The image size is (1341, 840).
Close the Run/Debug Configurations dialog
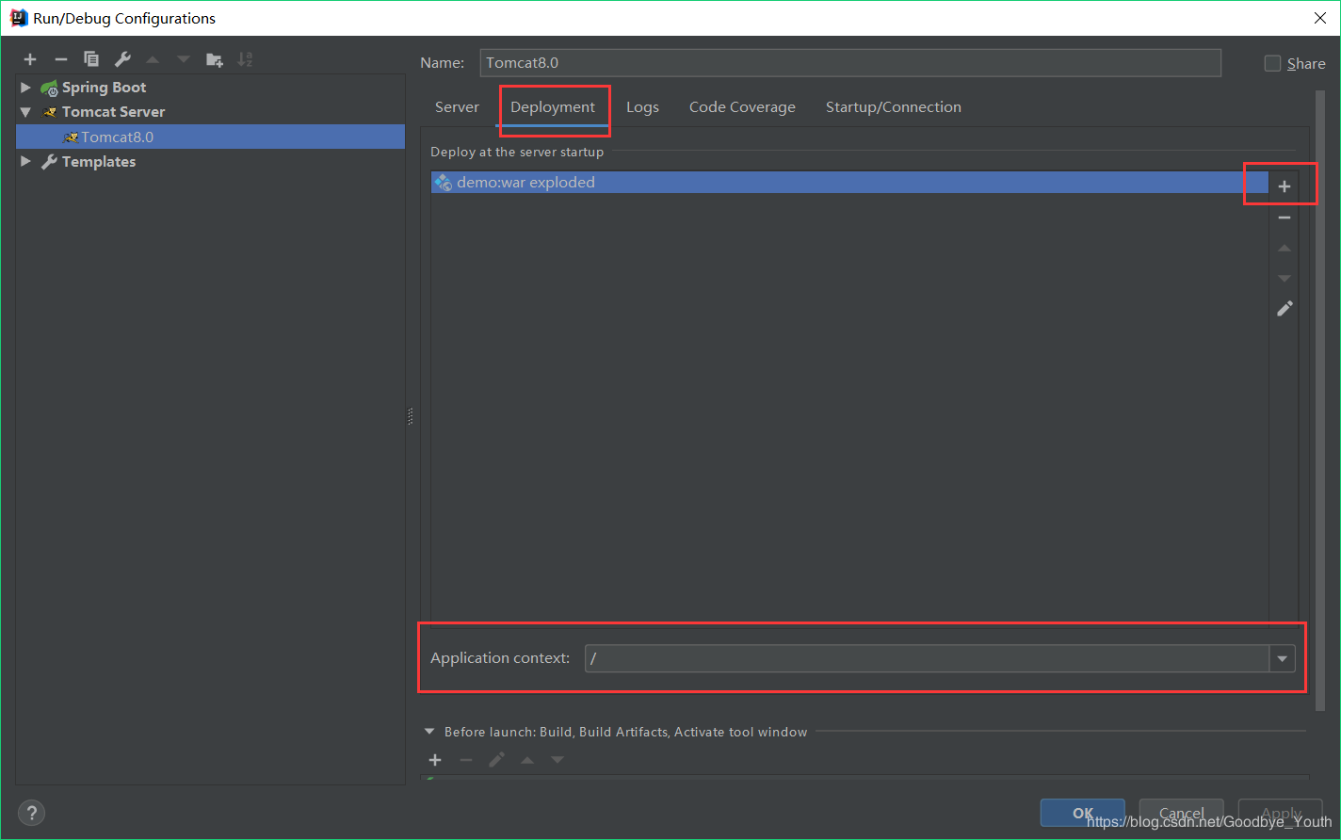pyautogui.click(x=1319, y=18)
